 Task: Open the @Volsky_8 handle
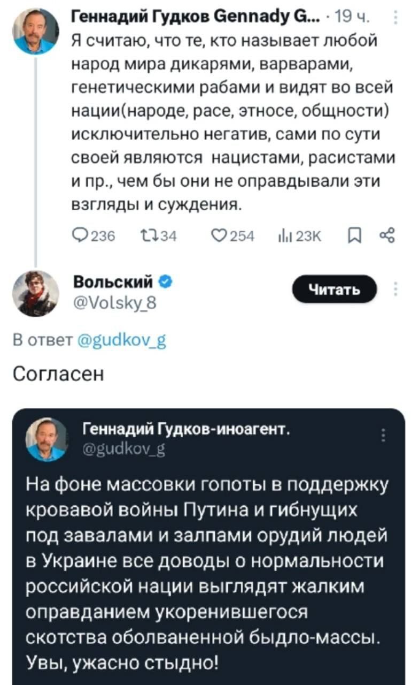[x=114, y=303]
